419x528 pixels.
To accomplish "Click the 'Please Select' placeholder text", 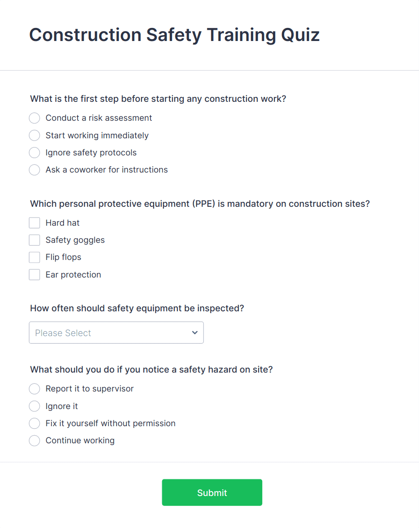I will tap(63, 332).
